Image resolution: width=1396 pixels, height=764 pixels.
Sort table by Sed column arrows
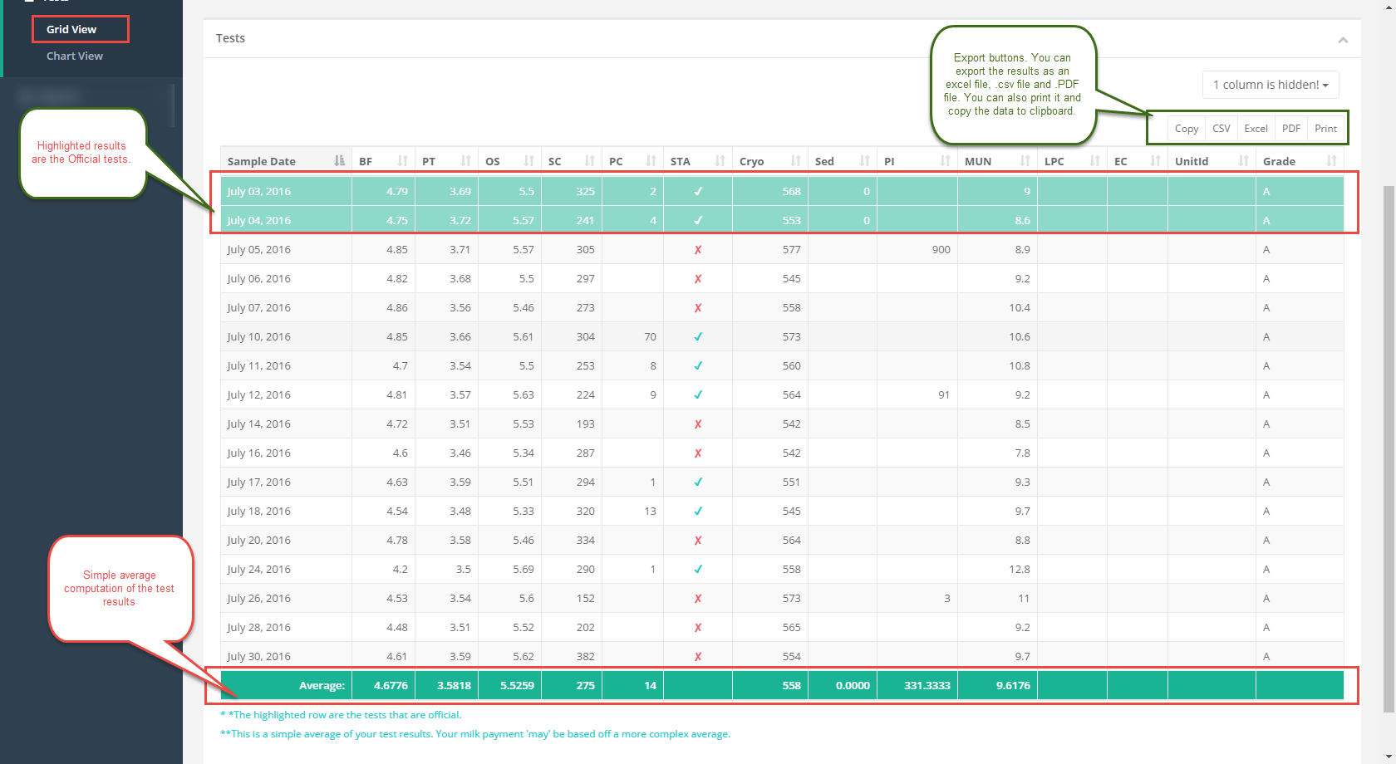[x=865, y=161]
